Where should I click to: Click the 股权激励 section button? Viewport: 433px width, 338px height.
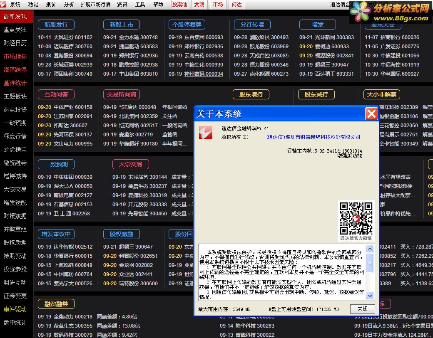pos(122,234)
